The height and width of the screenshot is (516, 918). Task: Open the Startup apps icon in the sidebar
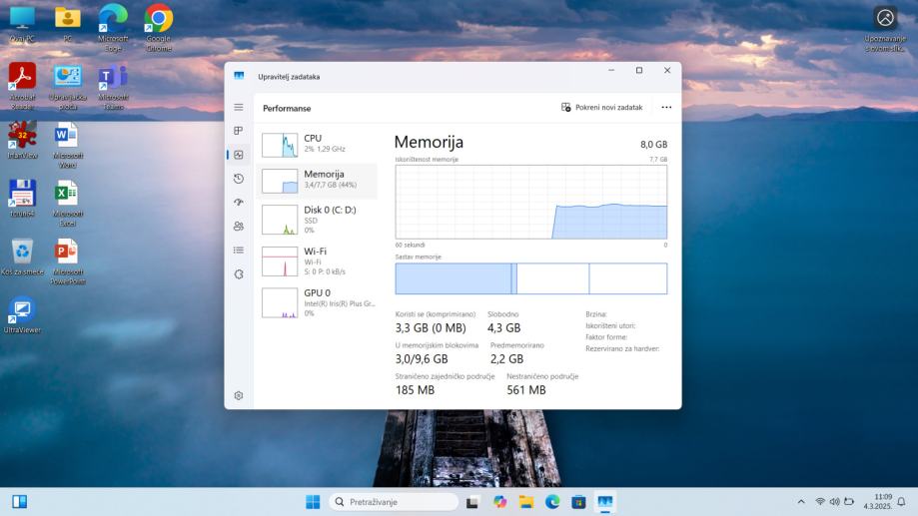click(239, 203)
